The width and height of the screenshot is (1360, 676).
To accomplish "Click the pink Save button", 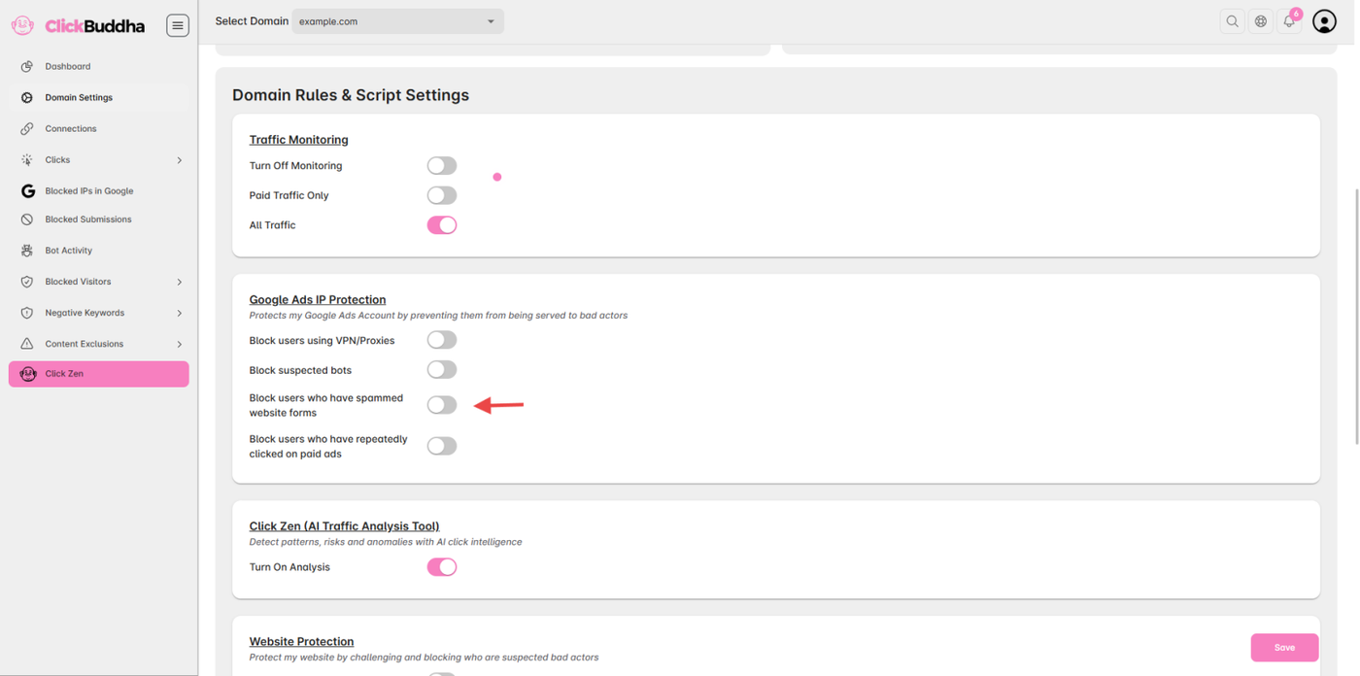I will point(1284,648).
